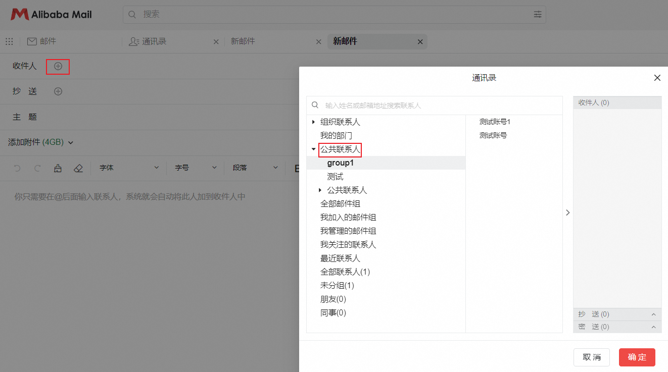Select 朋友(0) in the tree
This screenshot has height=372, width=668.
[333, 299]
